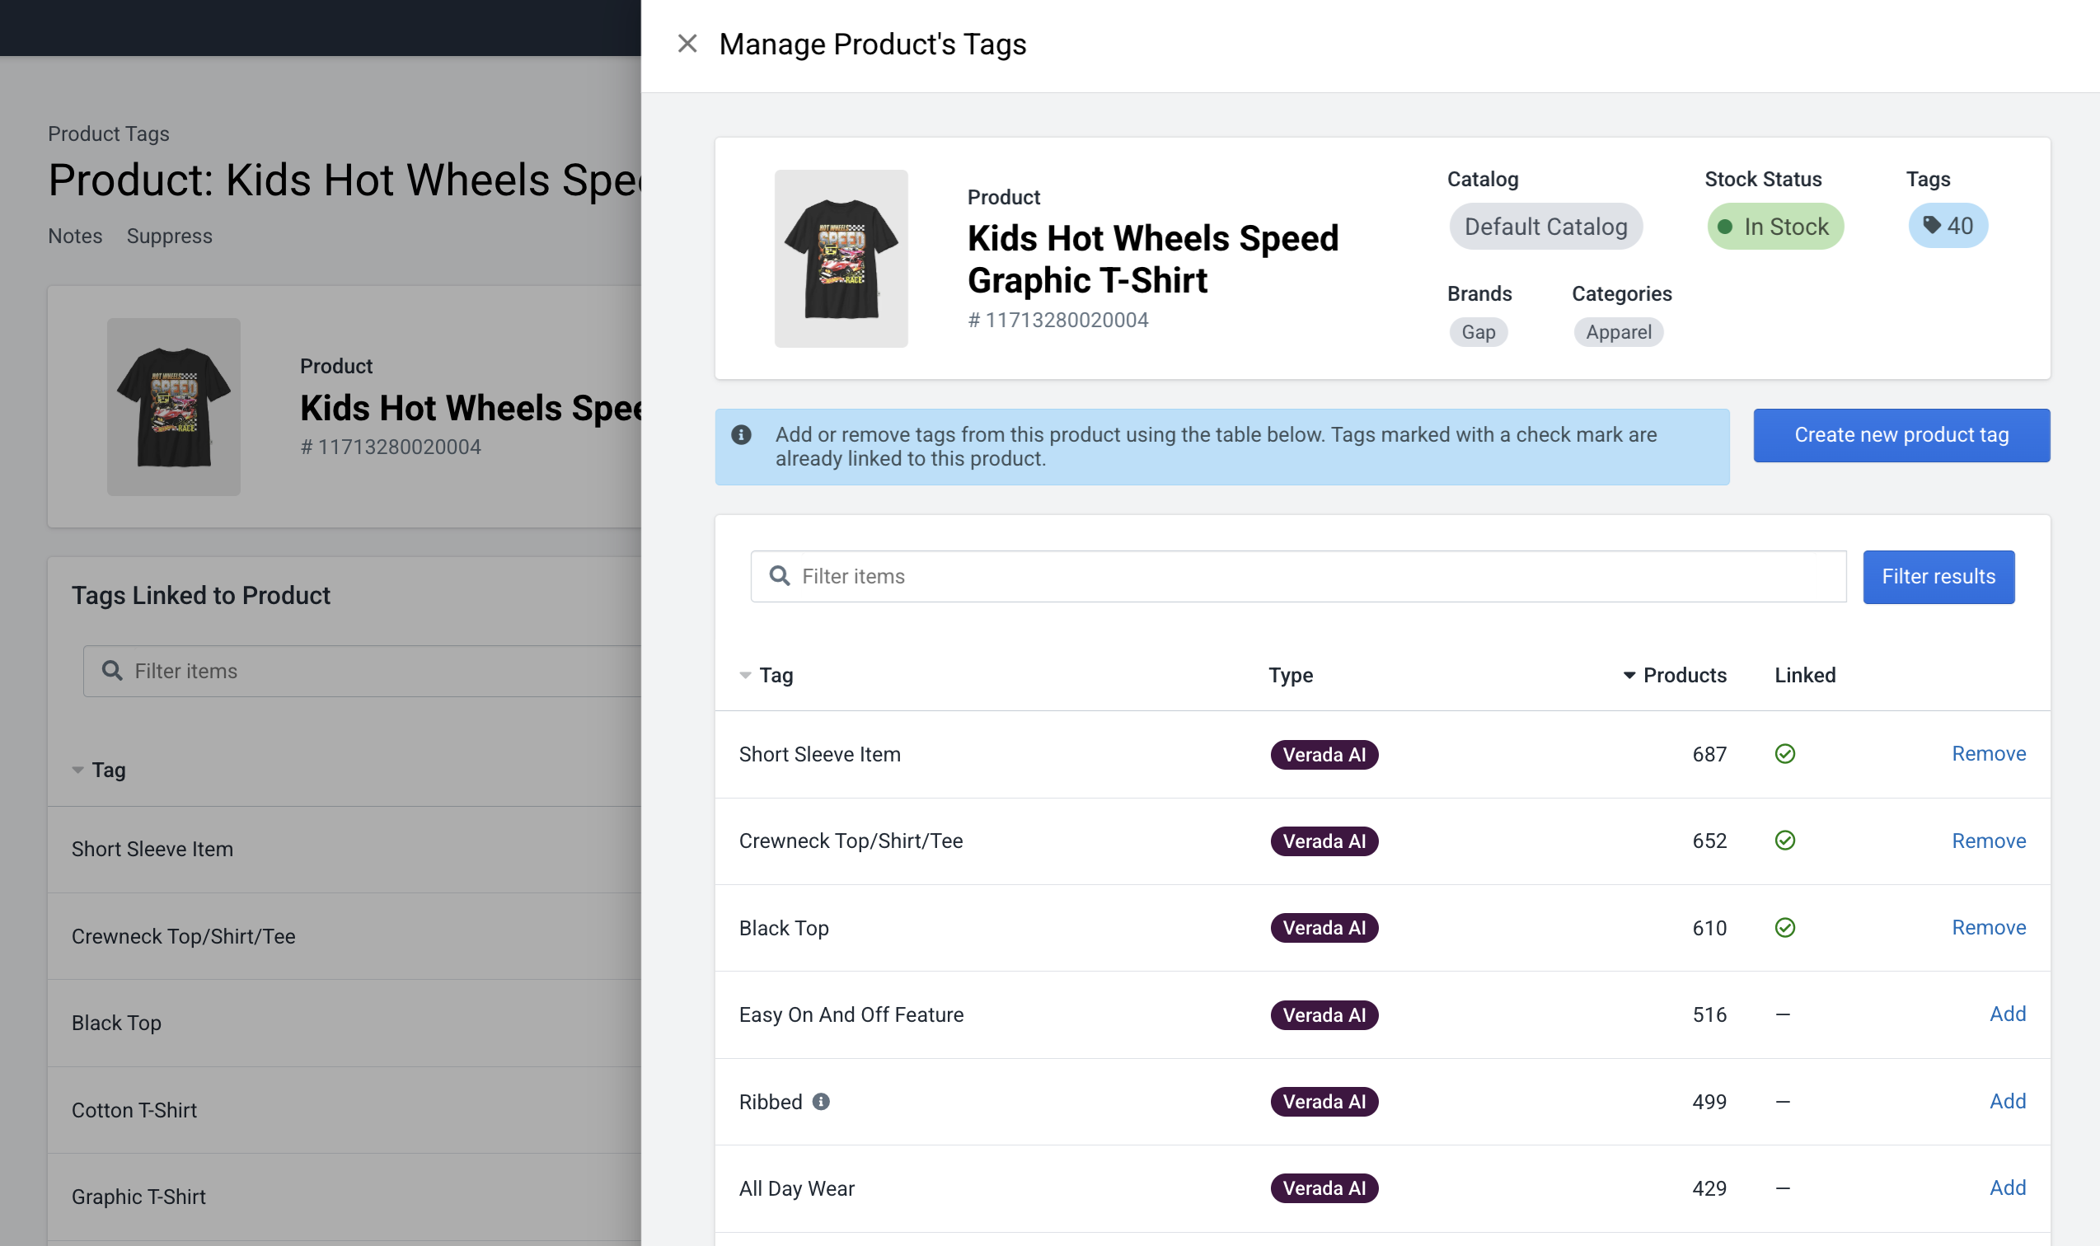Add the Easy On And Off Feature tag

(x=2008, y=1014)
